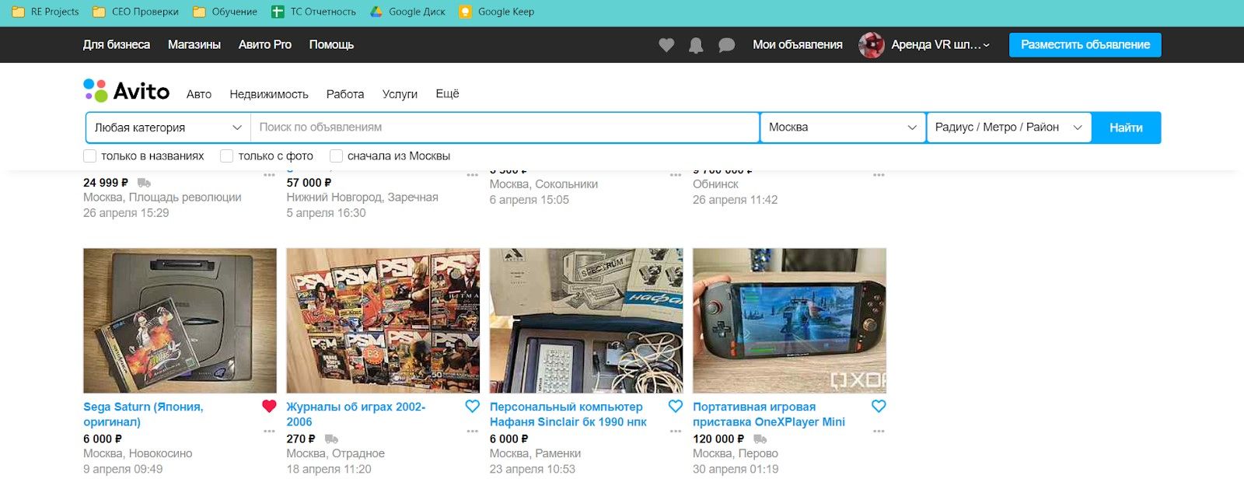
Task: Open Sega Saturn console photo
Action: (x=180, y=320)
